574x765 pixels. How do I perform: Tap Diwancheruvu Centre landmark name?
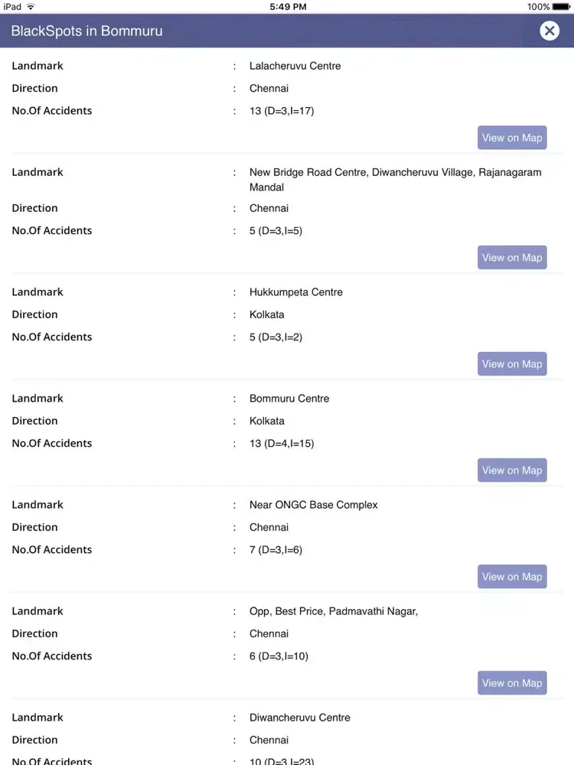pyautogui.click(x=299, y=718)
